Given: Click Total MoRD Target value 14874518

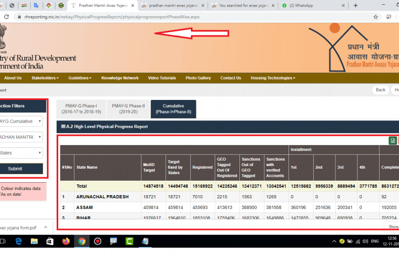Looking at the screenshot, I should (x=153, y=186).
